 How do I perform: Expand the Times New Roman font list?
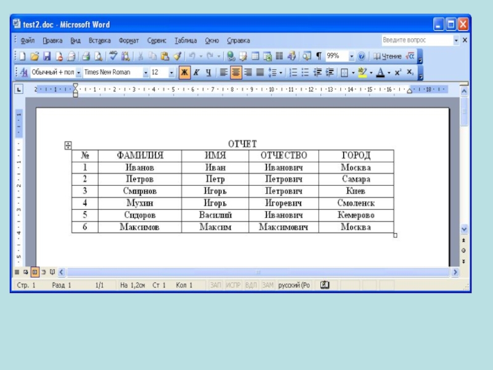[x=145, y=73]
